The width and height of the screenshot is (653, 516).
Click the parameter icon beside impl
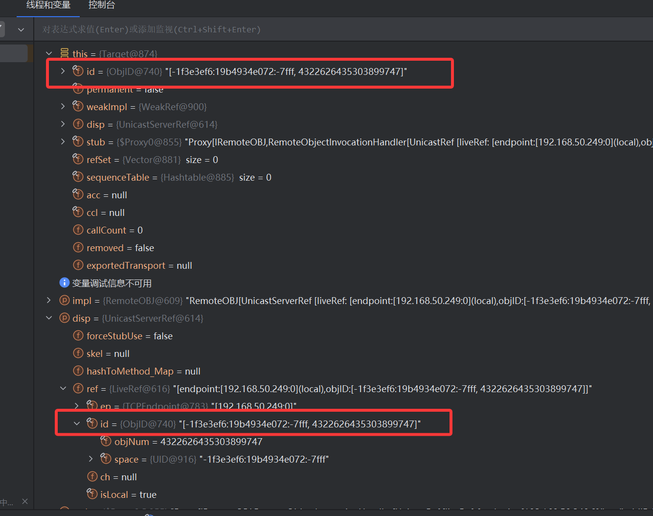(x=64, y=301)
